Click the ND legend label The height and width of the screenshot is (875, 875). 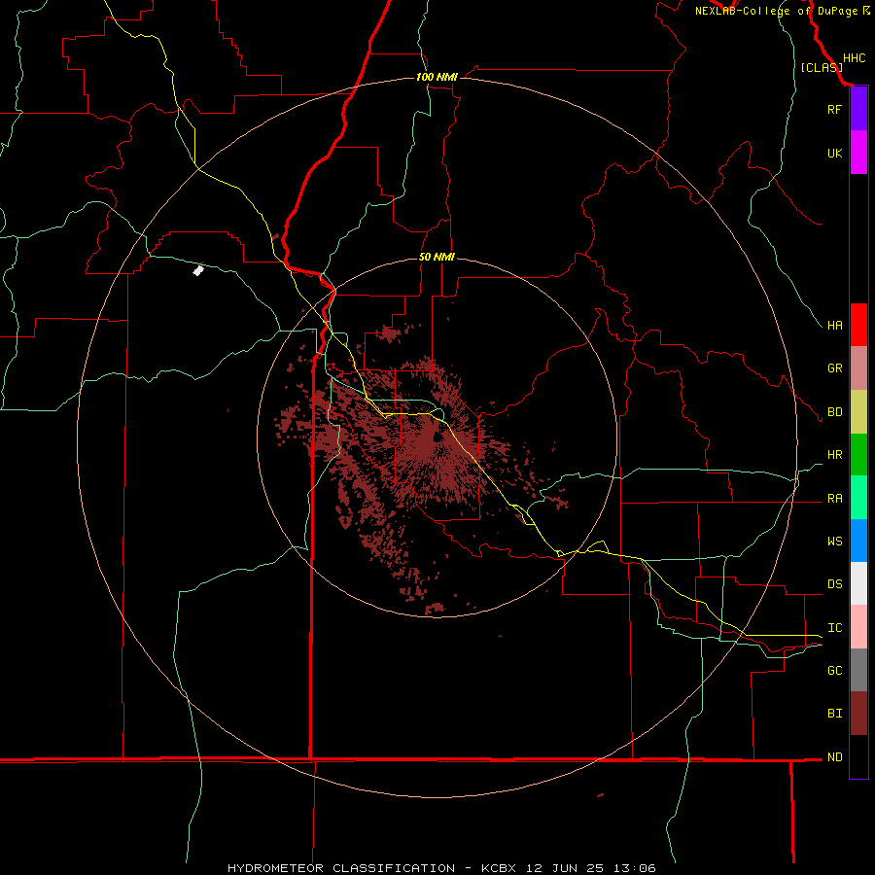pos(835,757)
